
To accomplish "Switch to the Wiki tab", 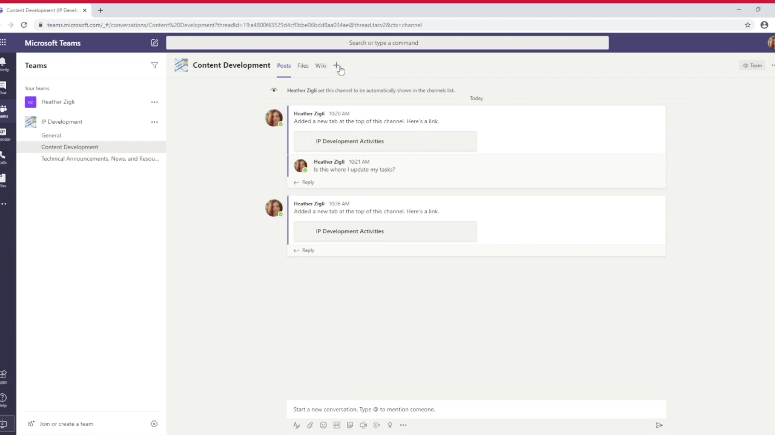I will [x=321, y=66].
